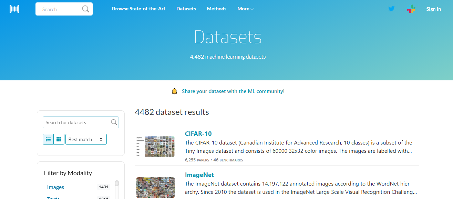This screenshot has width=453, height=199.
Task: Click the Twitter icon in the header
Action: (391, 9)
